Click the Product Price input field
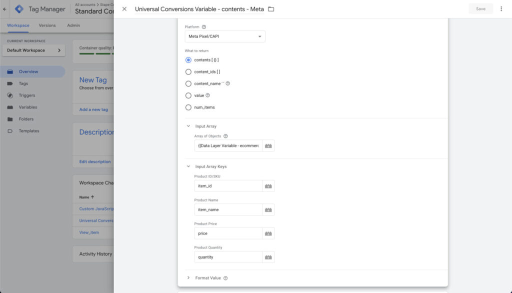 pos(228,233)
